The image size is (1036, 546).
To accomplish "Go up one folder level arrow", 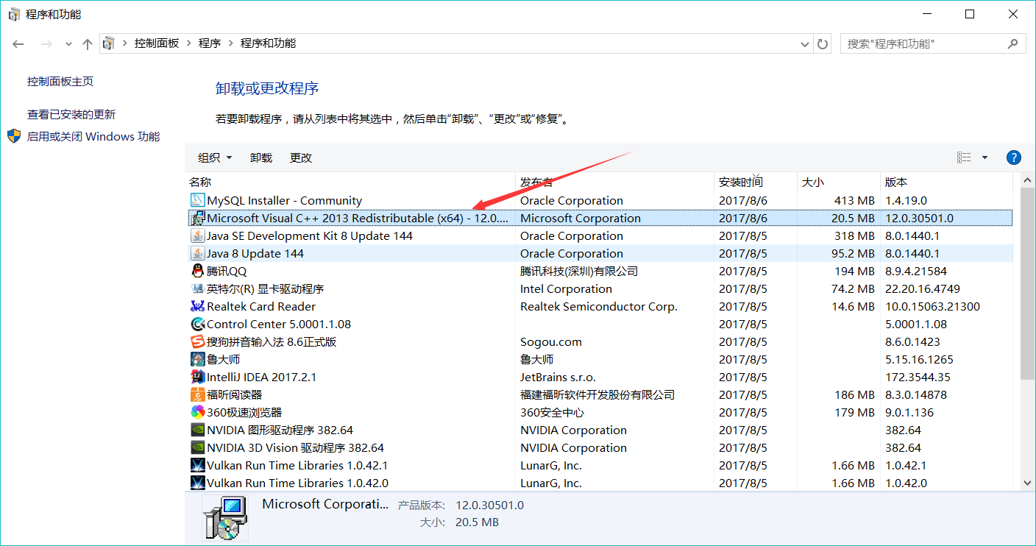I will coord(88,44).
